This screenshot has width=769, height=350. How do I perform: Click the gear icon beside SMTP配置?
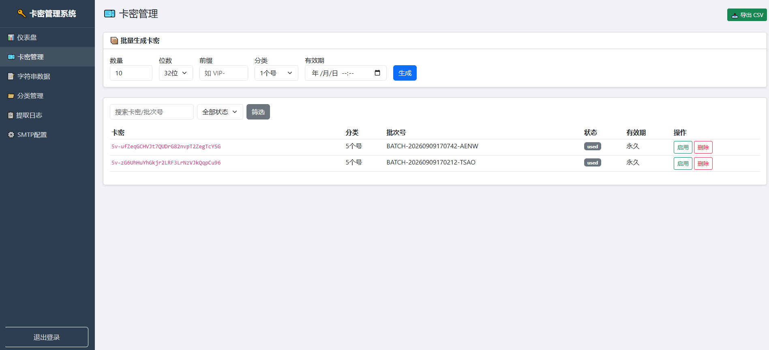point(11,134)
